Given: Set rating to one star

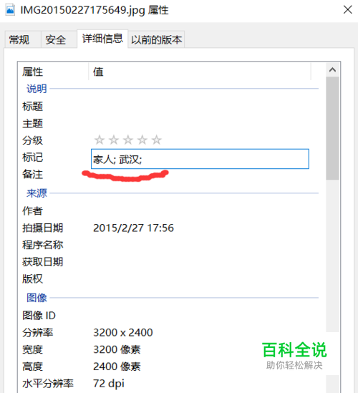Looking at the screenshot, I should pyautogui.click(x=100, y=140).
